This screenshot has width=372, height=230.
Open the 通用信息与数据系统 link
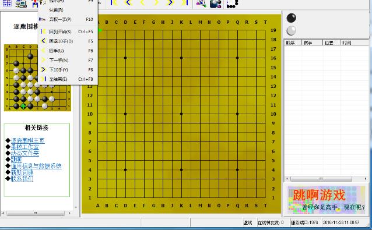pyautogui.click(x=36, y=166)
